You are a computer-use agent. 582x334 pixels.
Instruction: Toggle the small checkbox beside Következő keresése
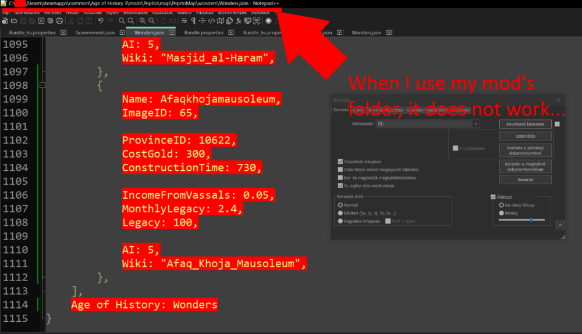click(x=557, y=124)
